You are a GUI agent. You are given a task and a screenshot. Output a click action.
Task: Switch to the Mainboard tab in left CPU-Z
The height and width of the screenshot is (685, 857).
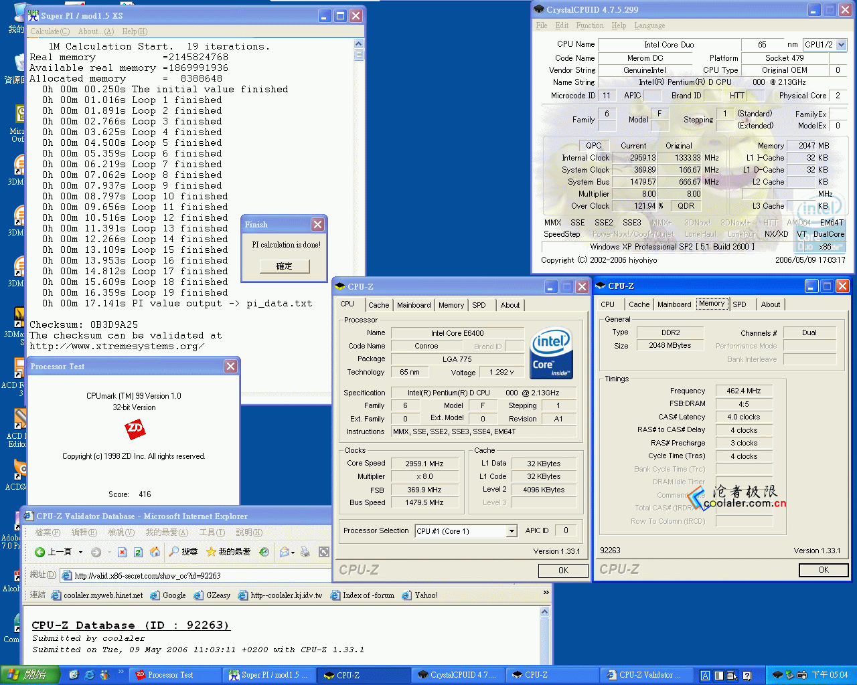pyautogui.click(x=414, y=305)
